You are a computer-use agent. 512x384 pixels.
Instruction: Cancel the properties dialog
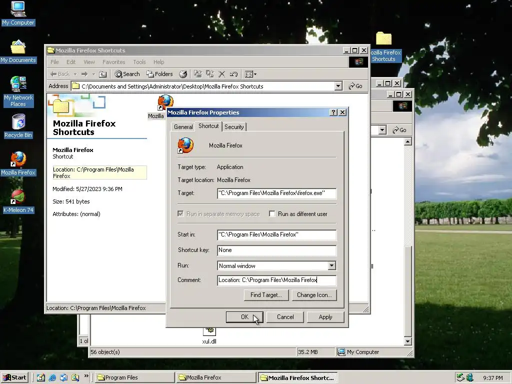pos(285,316)
